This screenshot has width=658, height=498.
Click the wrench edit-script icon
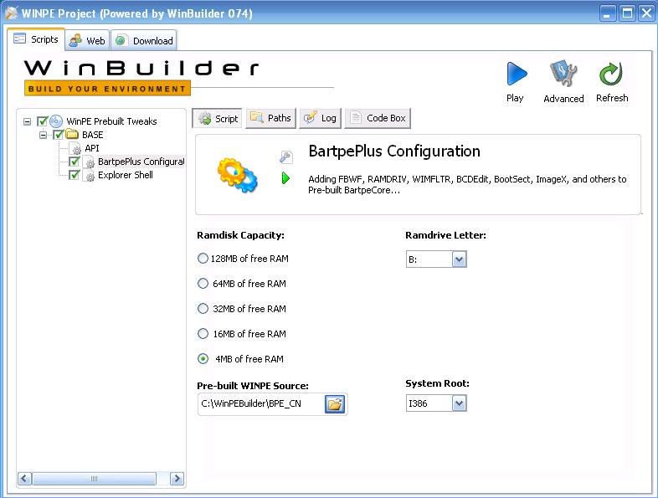coord(285,157)
